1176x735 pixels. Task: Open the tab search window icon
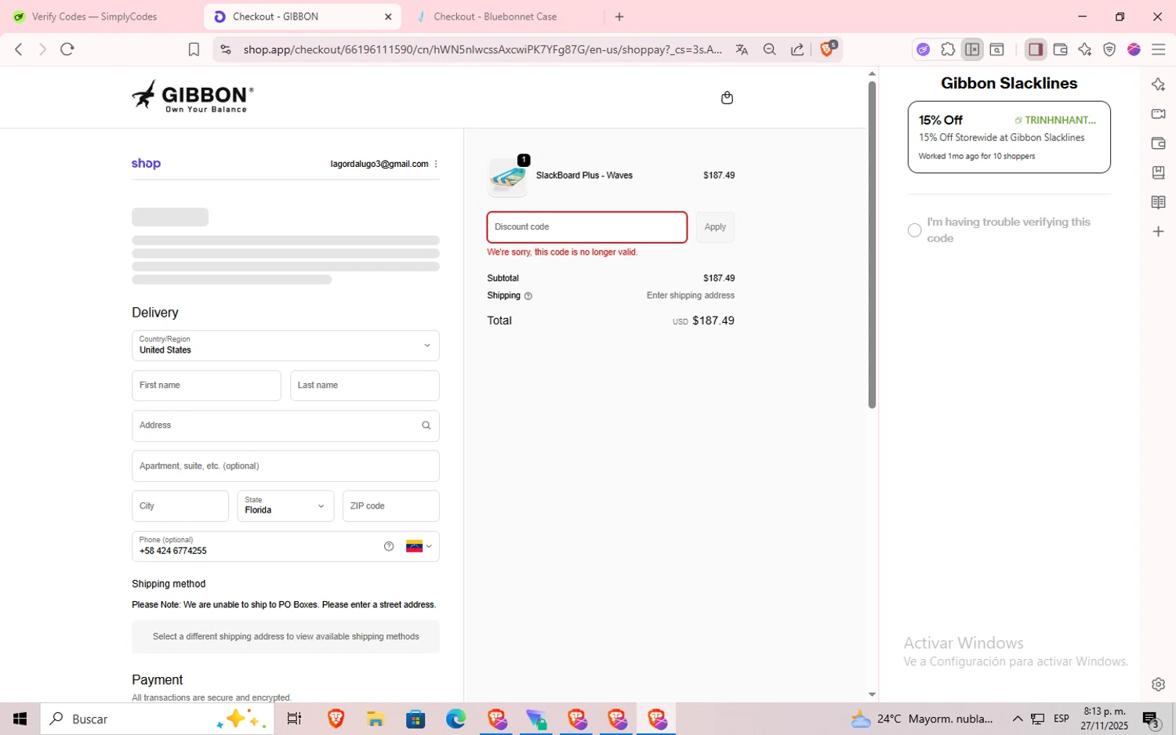pyautogui.click(x=997, y=49)
